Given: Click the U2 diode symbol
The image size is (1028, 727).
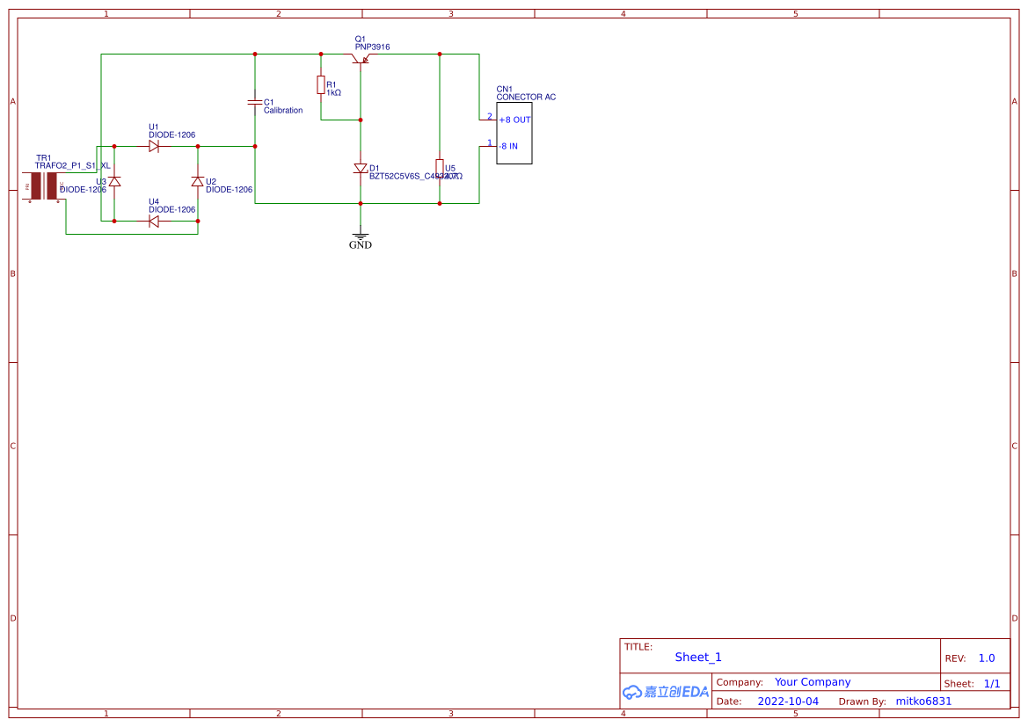Looking at the screenshot, I should click(197, 182).
